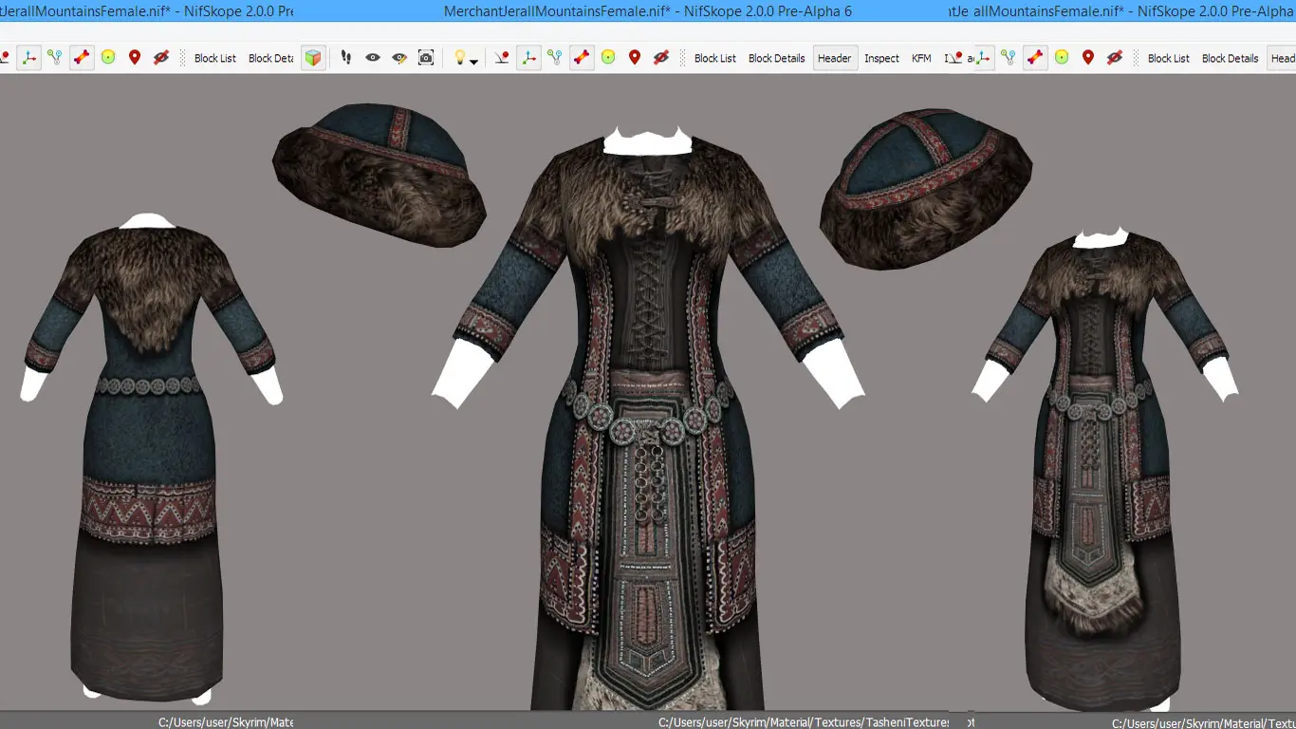Viewport: 1296px width, 729px height.
Task: Open the Inspect panel
Action: (881, 58)
